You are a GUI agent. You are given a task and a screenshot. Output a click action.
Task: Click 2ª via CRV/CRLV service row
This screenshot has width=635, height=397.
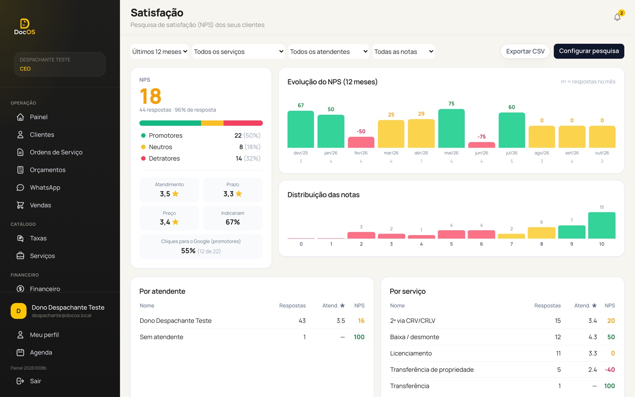(502, 321)
